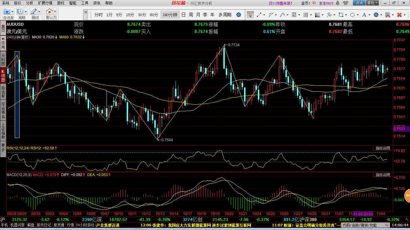Open the 自选股 watchlist star-folder icon
This screenshot has width=410, height=230.
coord(7,12)
